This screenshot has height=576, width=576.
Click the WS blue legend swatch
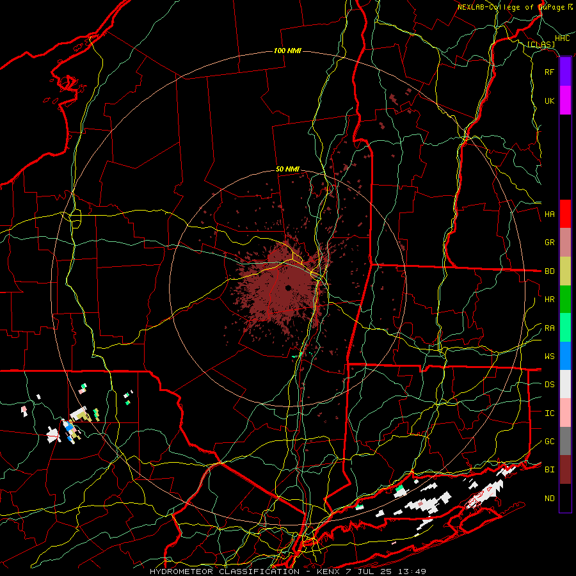pos(565,356)
